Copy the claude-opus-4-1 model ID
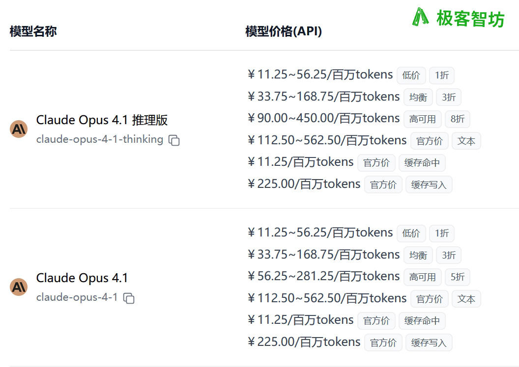Screen dimensions: 519x367 (x=129, y=298)
